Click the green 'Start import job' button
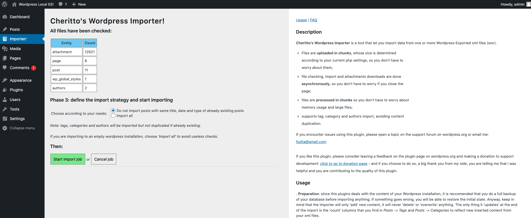Viewport: 531px width, 218px height. pyautogui.click(x=68, y=159)
